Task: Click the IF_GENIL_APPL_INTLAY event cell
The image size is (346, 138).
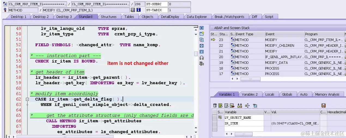Action: [x=284, y=57]
